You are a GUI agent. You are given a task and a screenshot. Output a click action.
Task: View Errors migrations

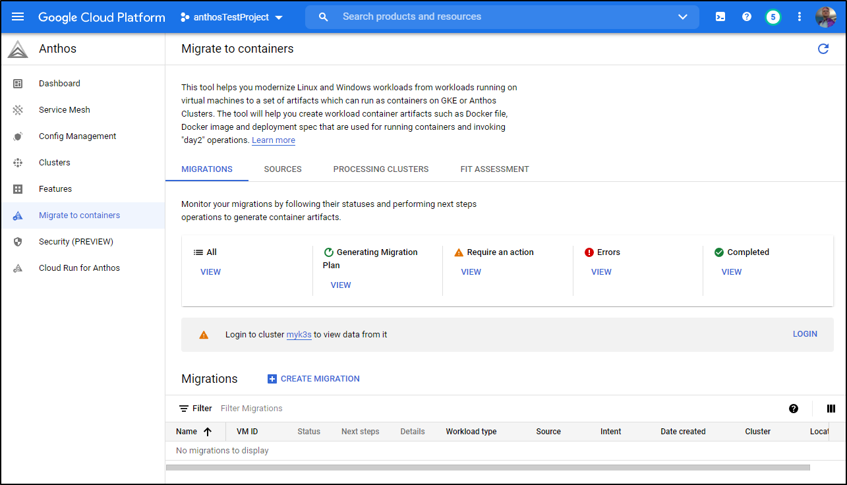coord(601,272)
